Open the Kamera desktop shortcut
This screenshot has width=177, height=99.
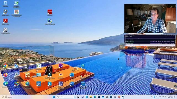(x=39, y=84)
